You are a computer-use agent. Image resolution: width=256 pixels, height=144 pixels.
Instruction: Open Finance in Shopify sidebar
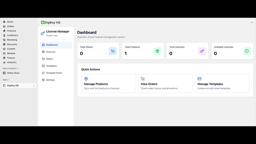[11, 58]
